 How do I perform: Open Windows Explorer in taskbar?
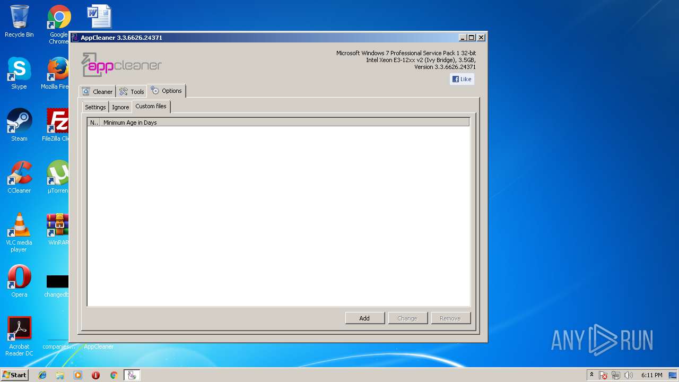click(x=60, y=375)
